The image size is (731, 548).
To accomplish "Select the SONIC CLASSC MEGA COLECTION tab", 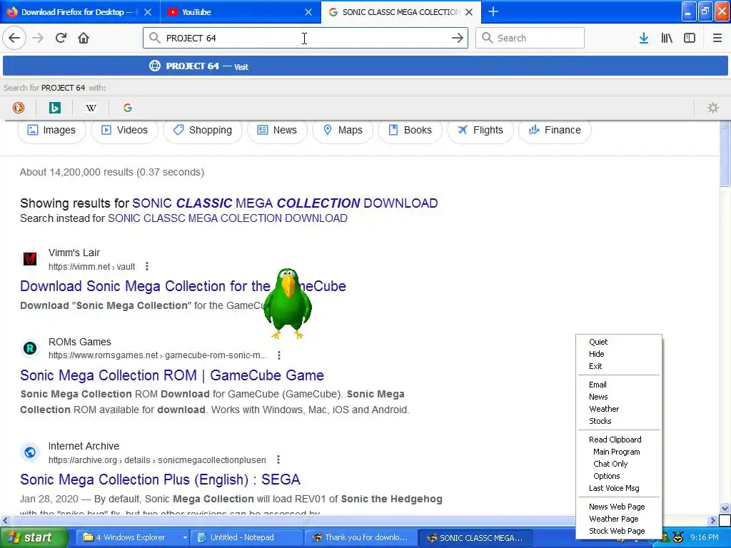I will 401,12.
